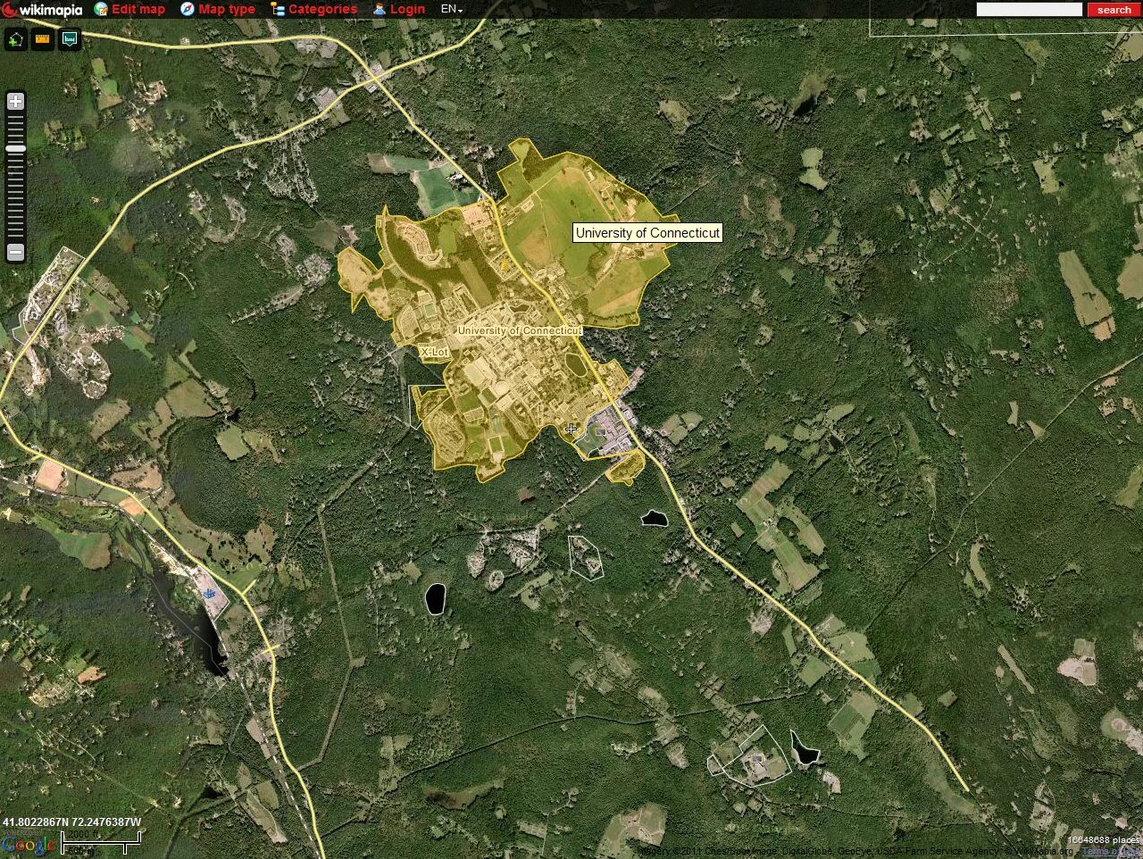Zoom out with the minus button
This screenshot has width=1143, height=859.
click(x=15, y=253)
